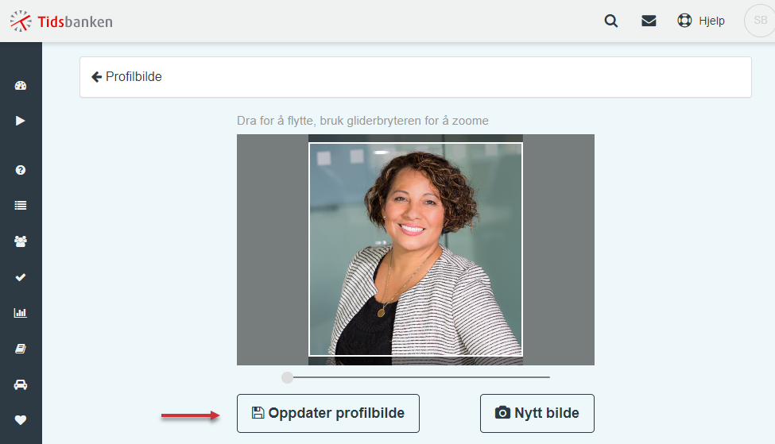The width and height of the screenshot is (775, 444).
Task: Open the dashboard gauge icon in sidebar
Action: click(x=20, y=86)
